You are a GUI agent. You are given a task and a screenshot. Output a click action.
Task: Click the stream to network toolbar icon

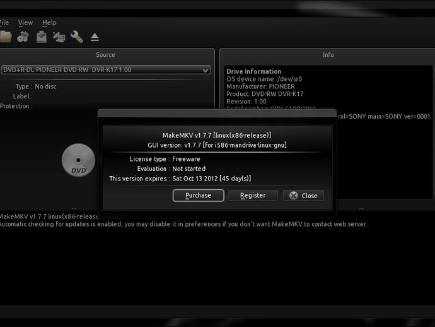pyautogui.click(x=59, y=37)
